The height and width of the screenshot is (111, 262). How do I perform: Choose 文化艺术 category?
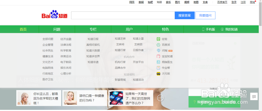pyautogui.click(x=48, y=62)
